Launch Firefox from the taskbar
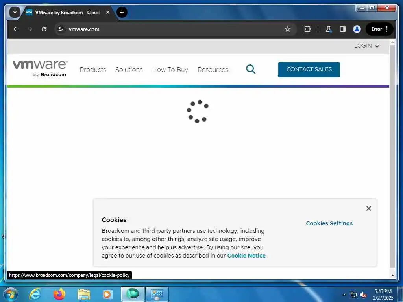Screen dimensions: 403x302 (x=59, y=294)
